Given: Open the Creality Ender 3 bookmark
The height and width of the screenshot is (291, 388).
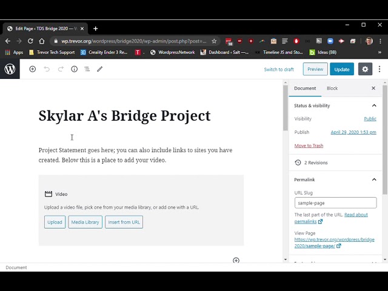Looking at the screenshot, I should click(x=104, y=52).
